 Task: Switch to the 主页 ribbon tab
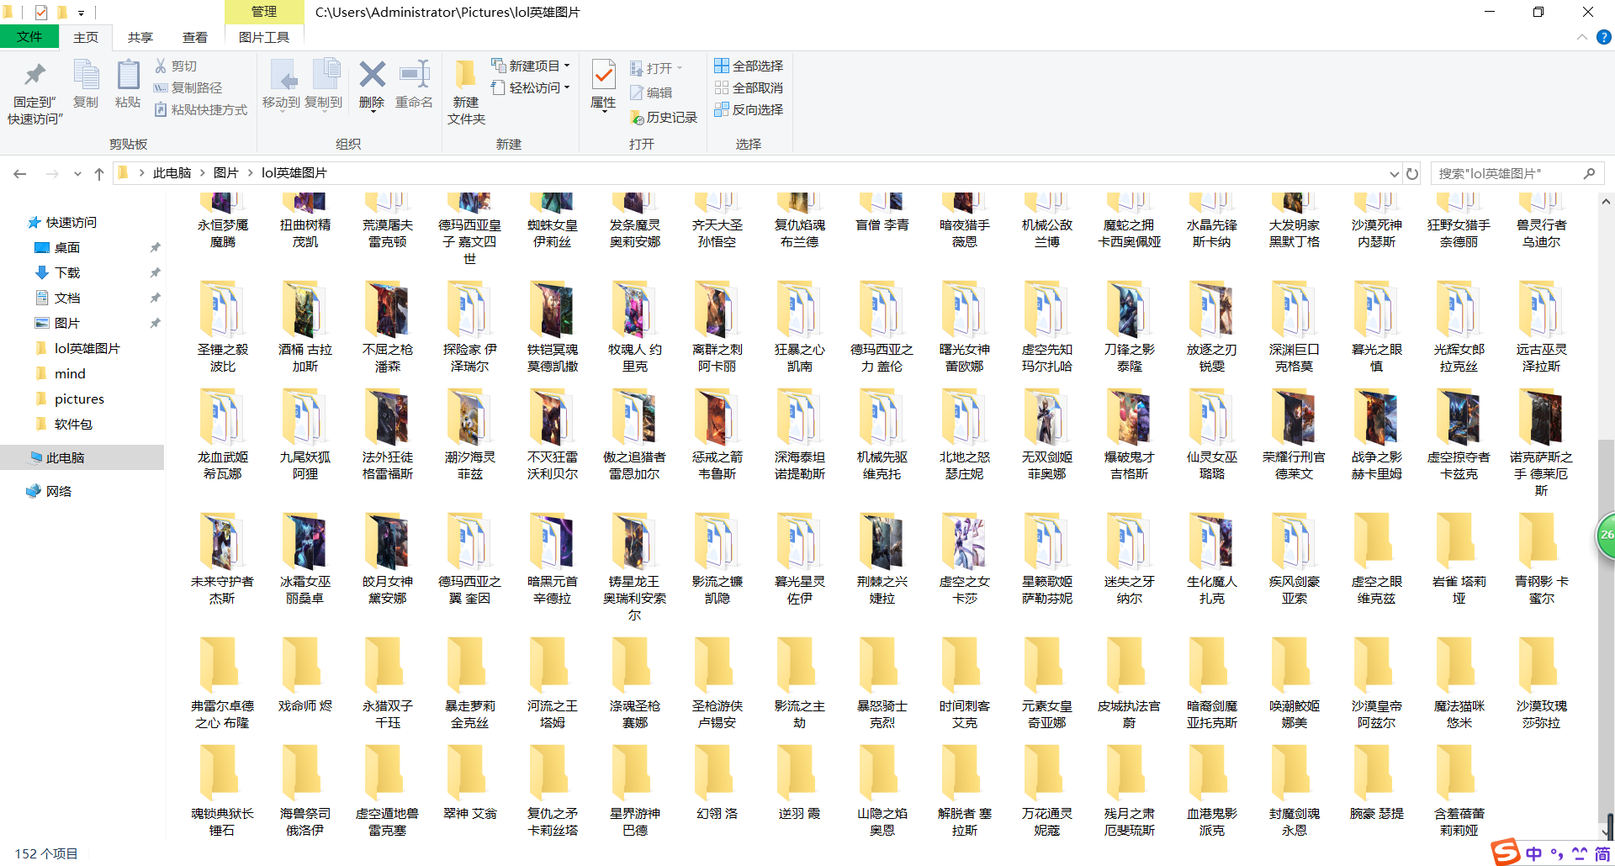[x=86, y=37]
